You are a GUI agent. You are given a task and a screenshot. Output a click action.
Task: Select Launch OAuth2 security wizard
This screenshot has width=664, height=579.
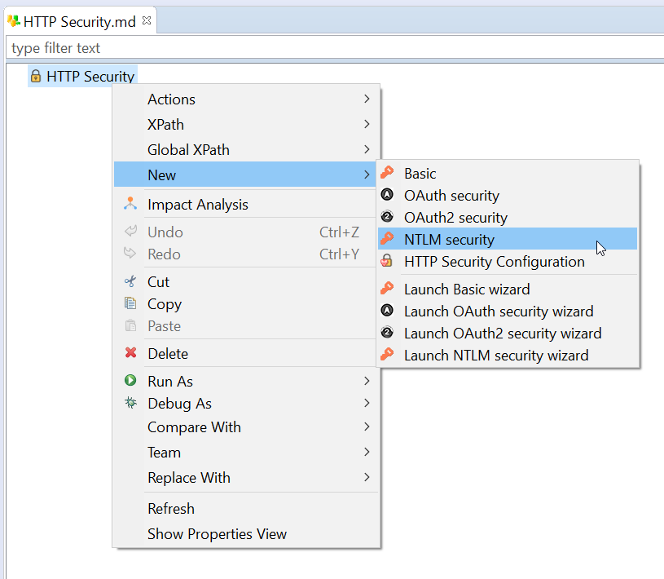point(508,334)
